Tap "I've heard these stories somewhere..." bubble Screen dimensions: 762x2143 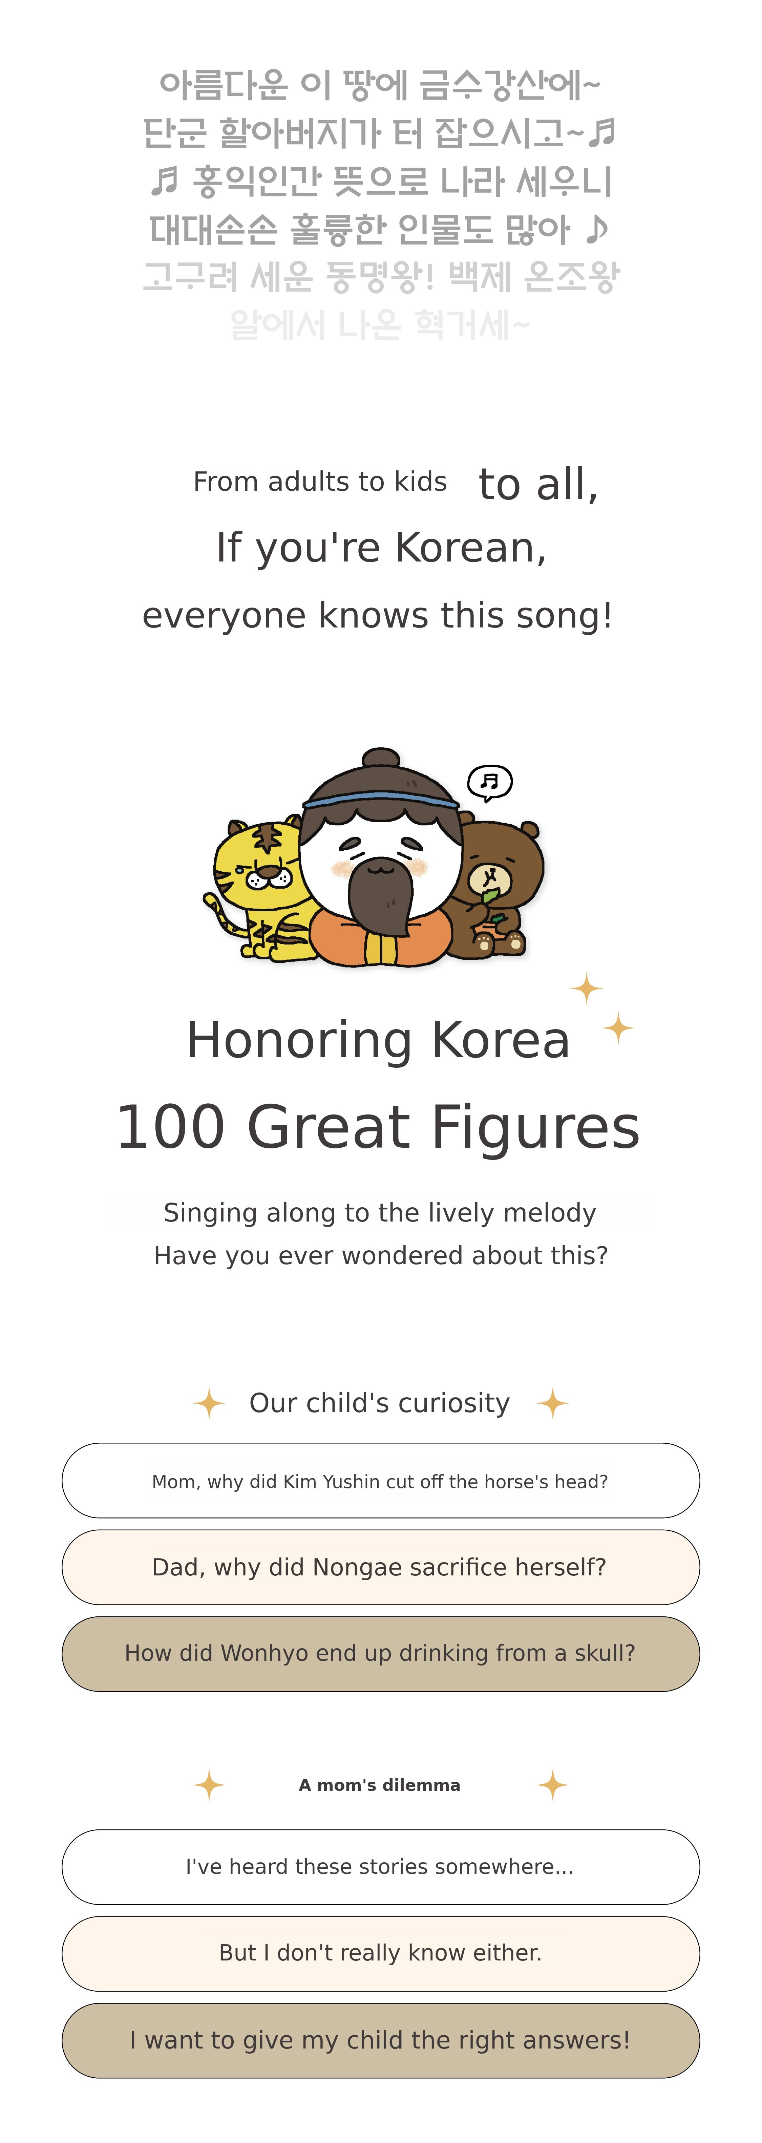point(380,1867)
